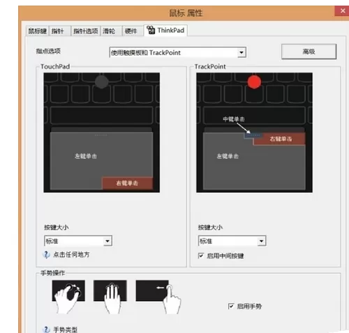Click the 点击任何地方 help link
The width and height of the screenshot is (349, 333).
point(71,255)
